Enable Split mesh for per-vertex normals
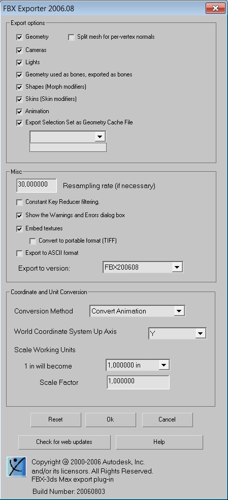 [x=71, y=37]
